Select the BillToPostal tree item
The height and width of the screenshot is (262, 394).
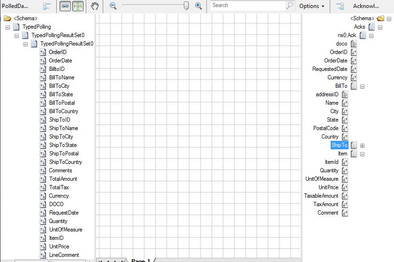pyautogui.click(x=62, y=103)
